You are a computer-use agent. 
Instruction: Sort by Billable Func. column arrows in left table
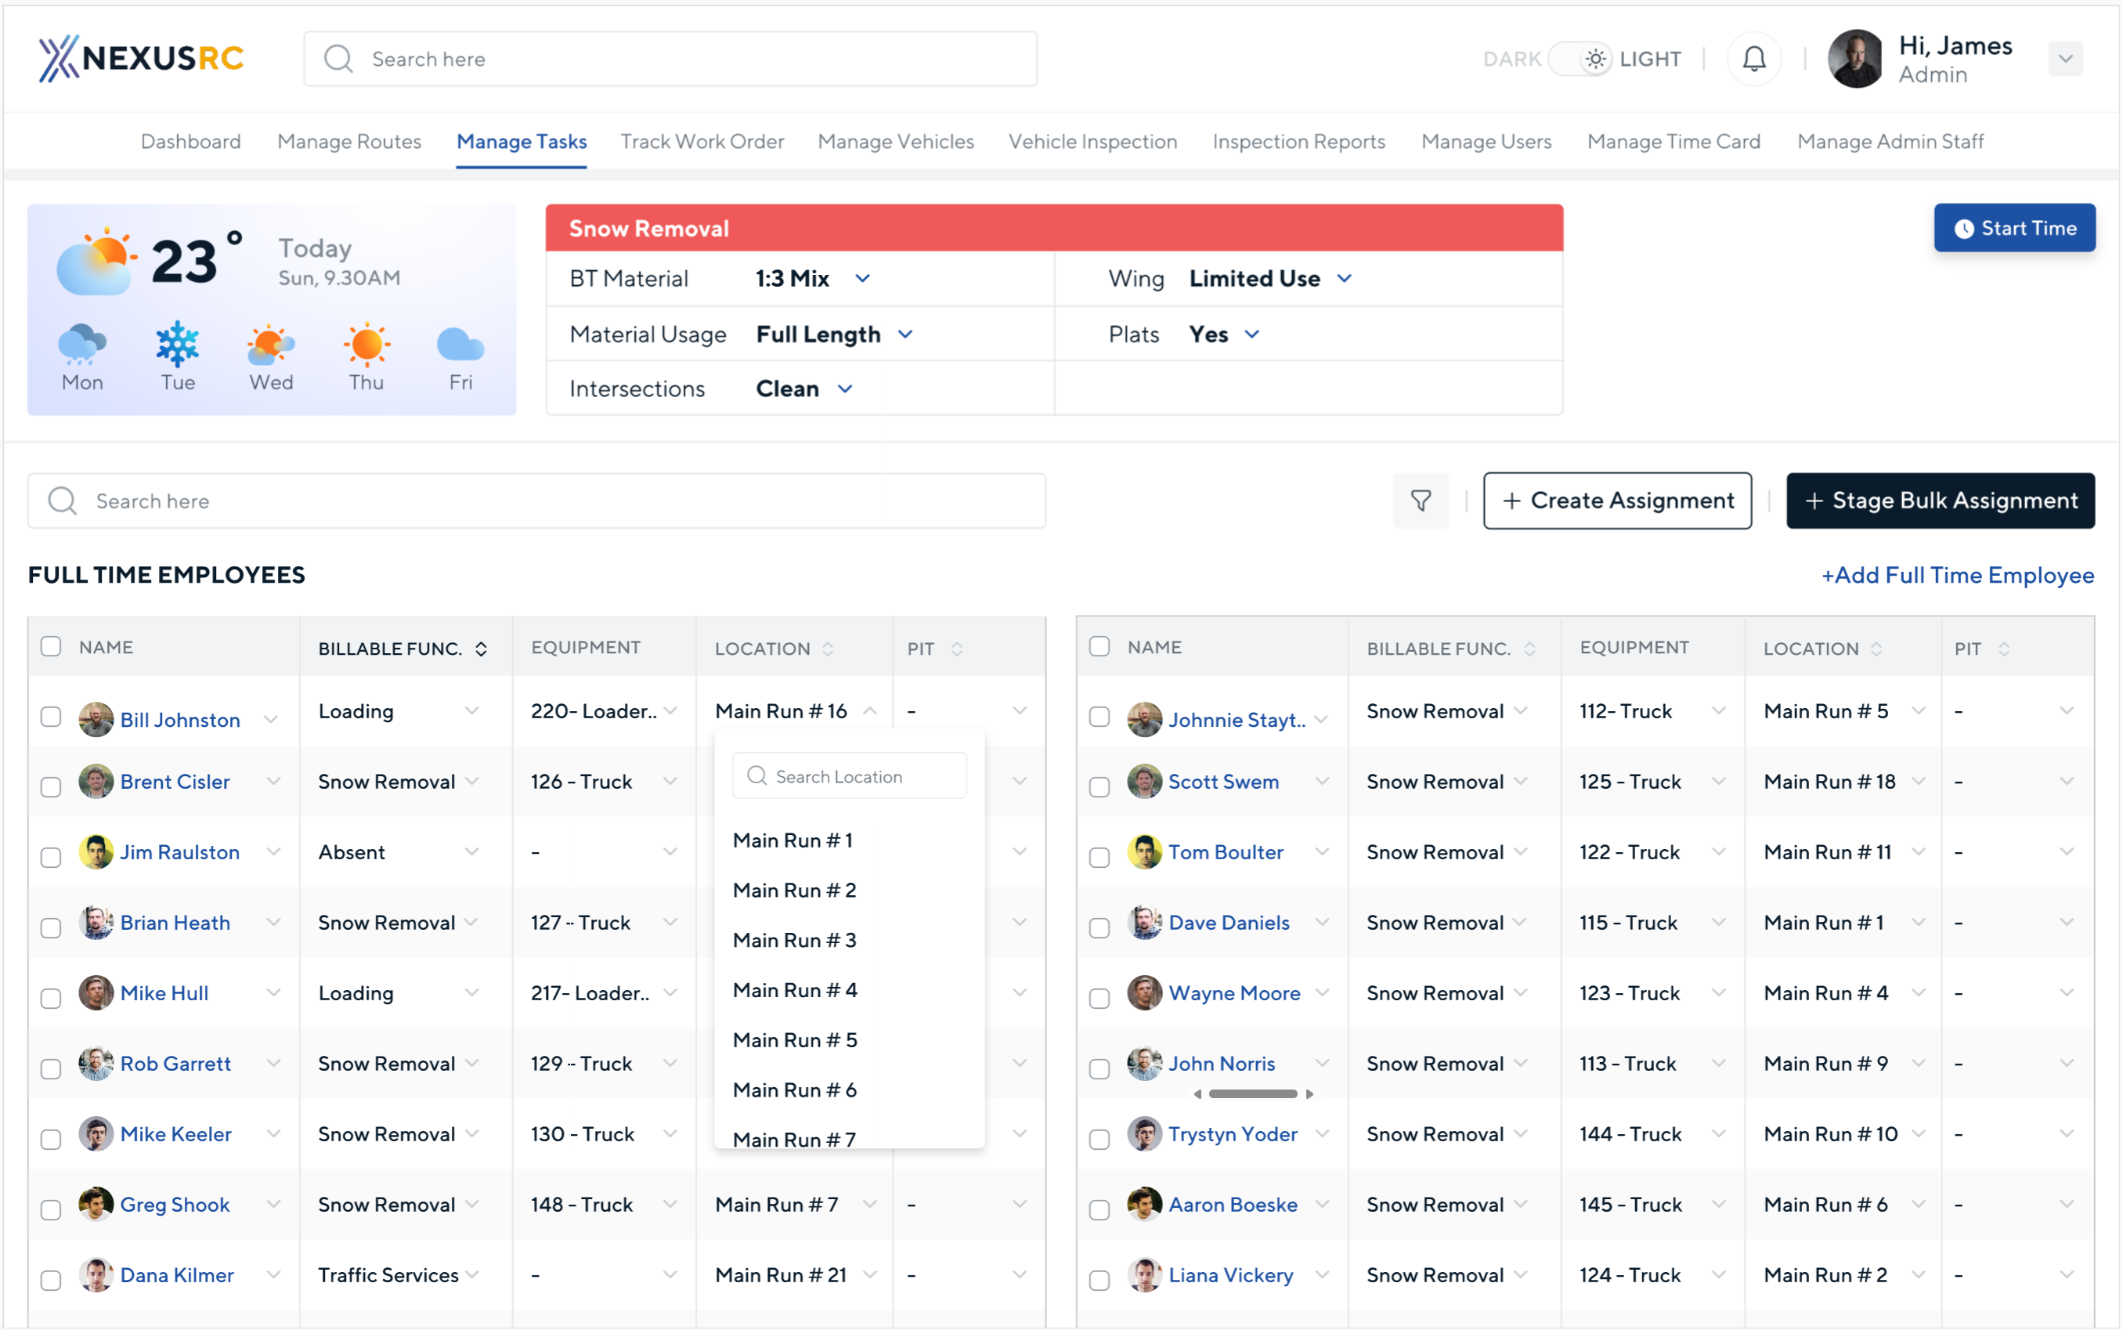coord(481,649)
